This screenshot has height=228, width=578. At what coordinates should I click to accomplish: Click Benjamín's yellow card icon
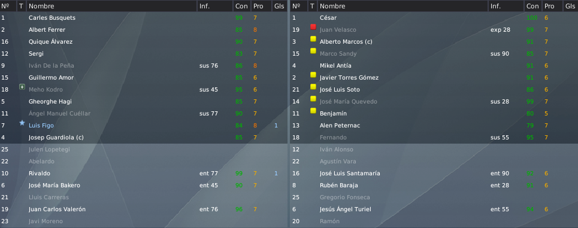point(313,111)
